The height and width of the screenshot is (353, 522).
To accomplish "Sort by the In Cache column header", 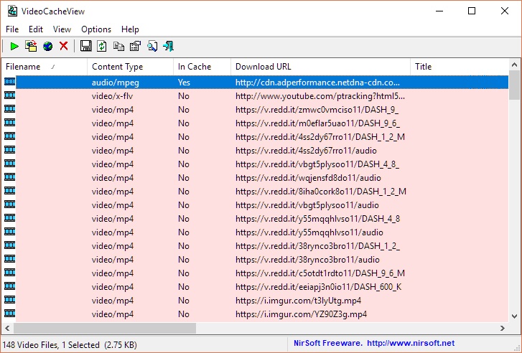I will point(202,67).
